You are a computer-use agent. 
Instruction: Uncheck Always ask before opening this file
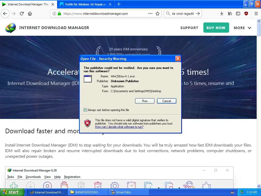click(85, 110)
